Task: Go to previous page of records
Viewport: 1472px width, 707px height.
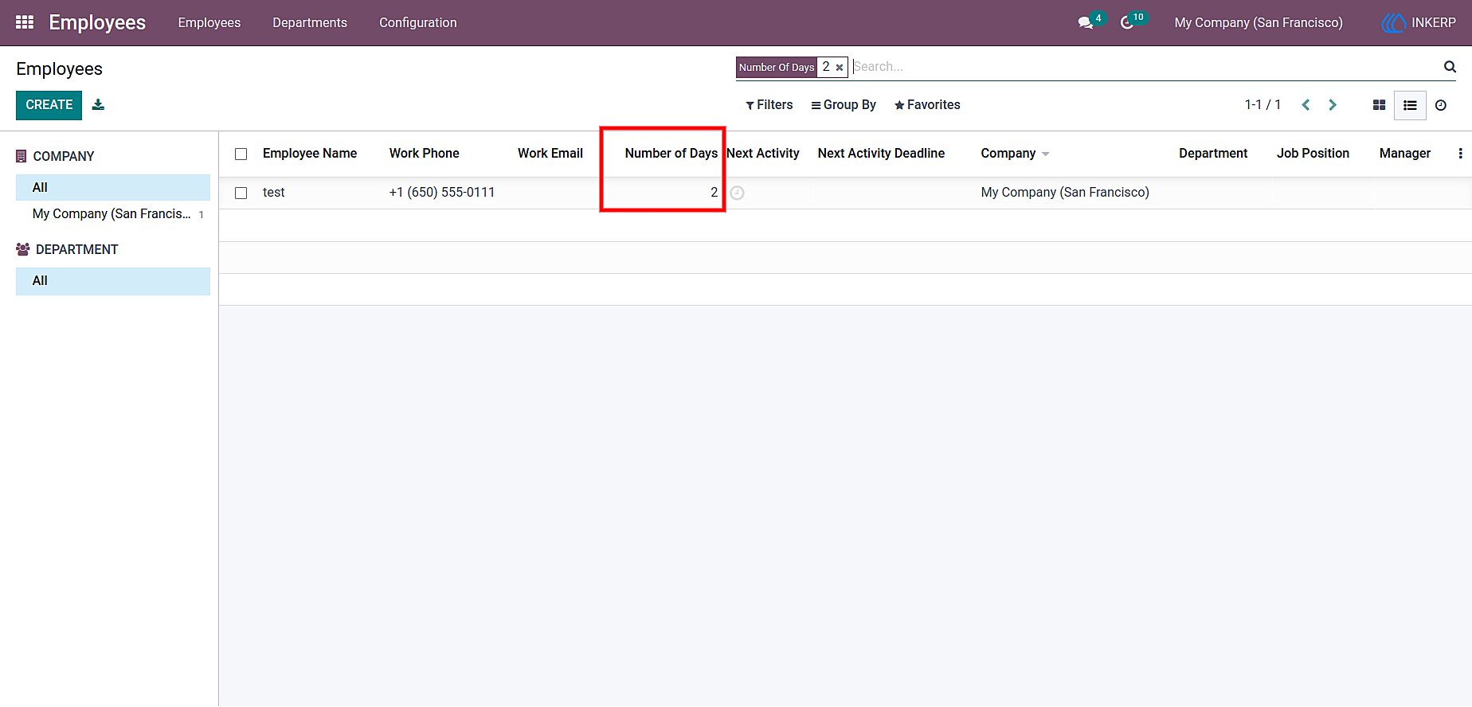Action: point(1306,105)
